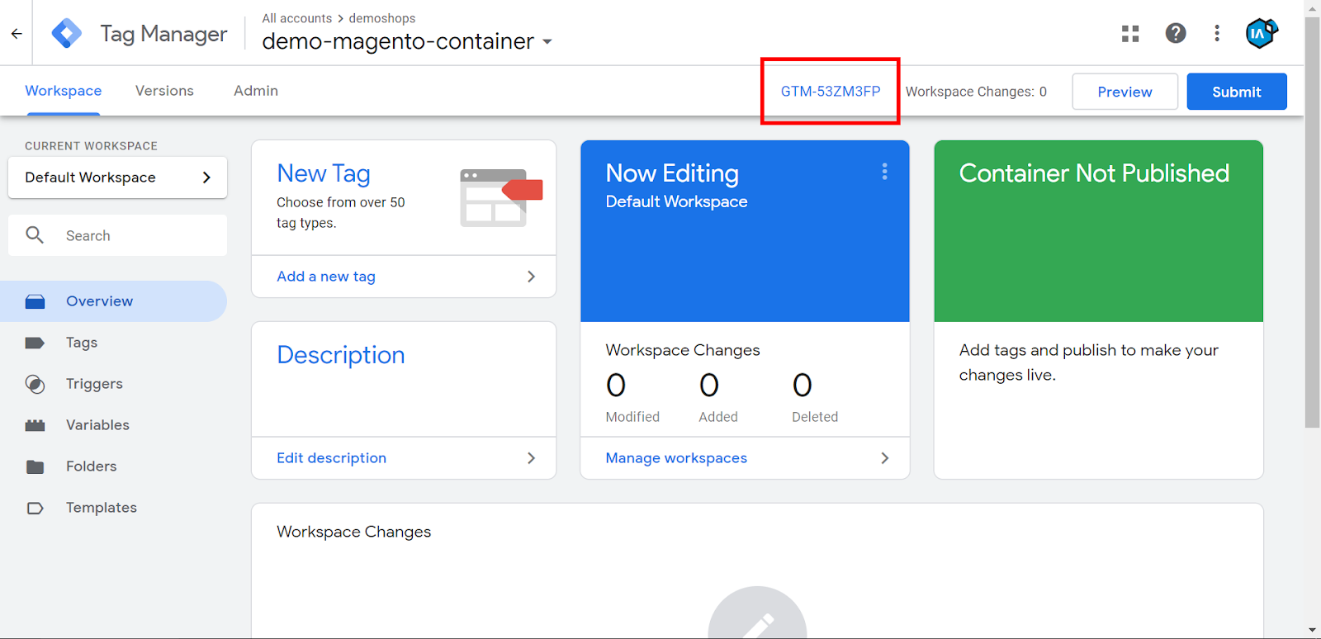
Task: Click the Preview button
Action: point(1125,92)
